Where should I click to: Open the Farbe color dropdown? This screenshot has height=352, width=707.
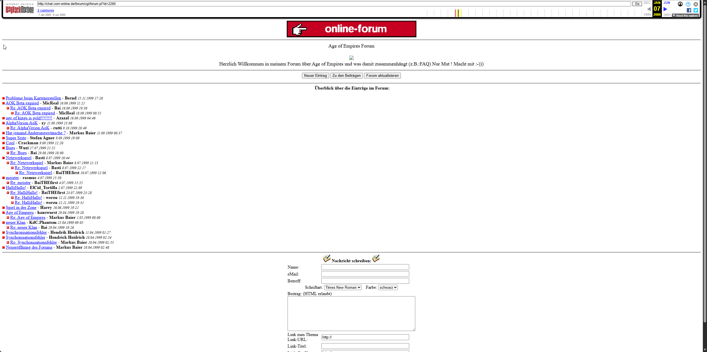[388, 287]
